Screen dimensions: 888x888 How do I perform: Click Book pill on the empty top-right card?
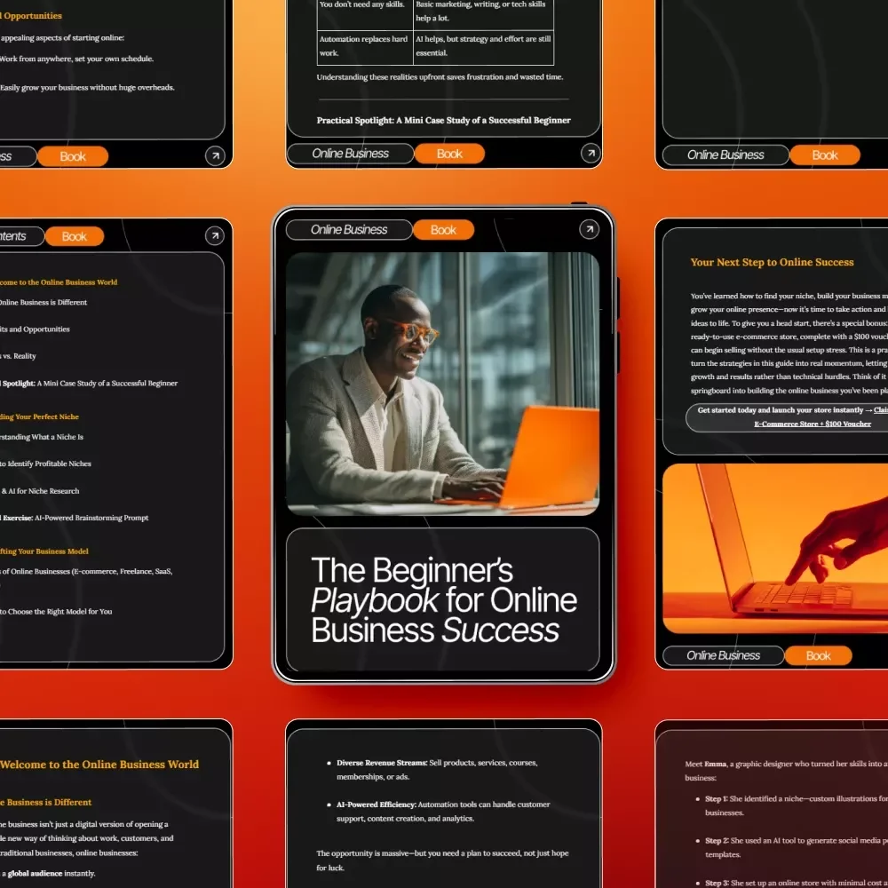[825, 155]
